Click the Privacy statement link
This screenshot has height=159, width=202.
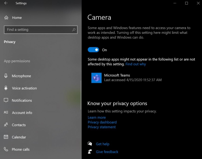102,127
